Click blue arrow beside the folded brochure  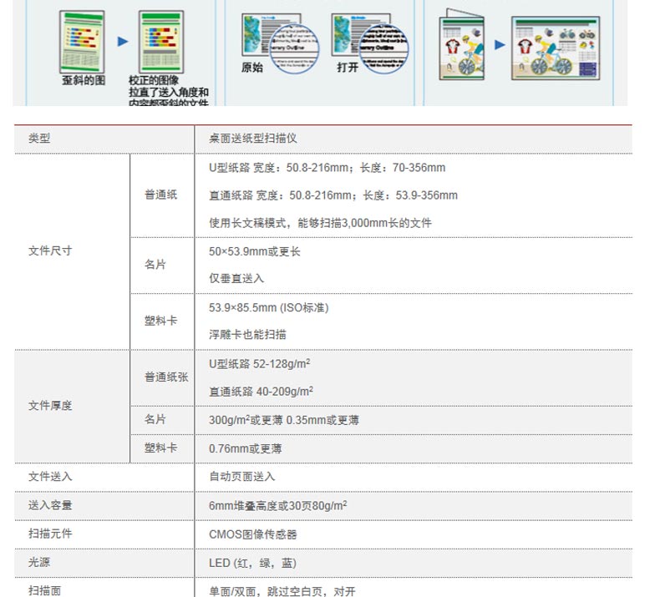click(x=500, y=44)
